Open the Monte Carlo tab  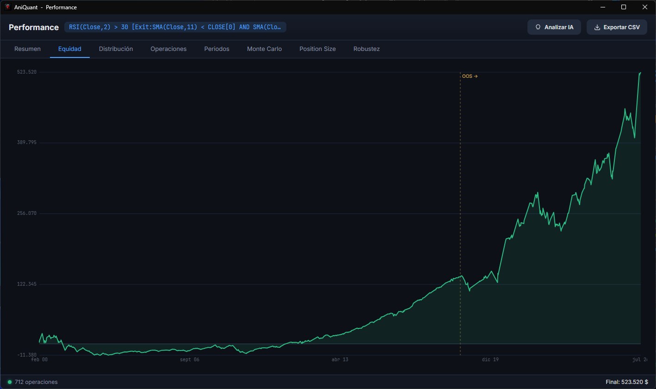coord(264,49)
